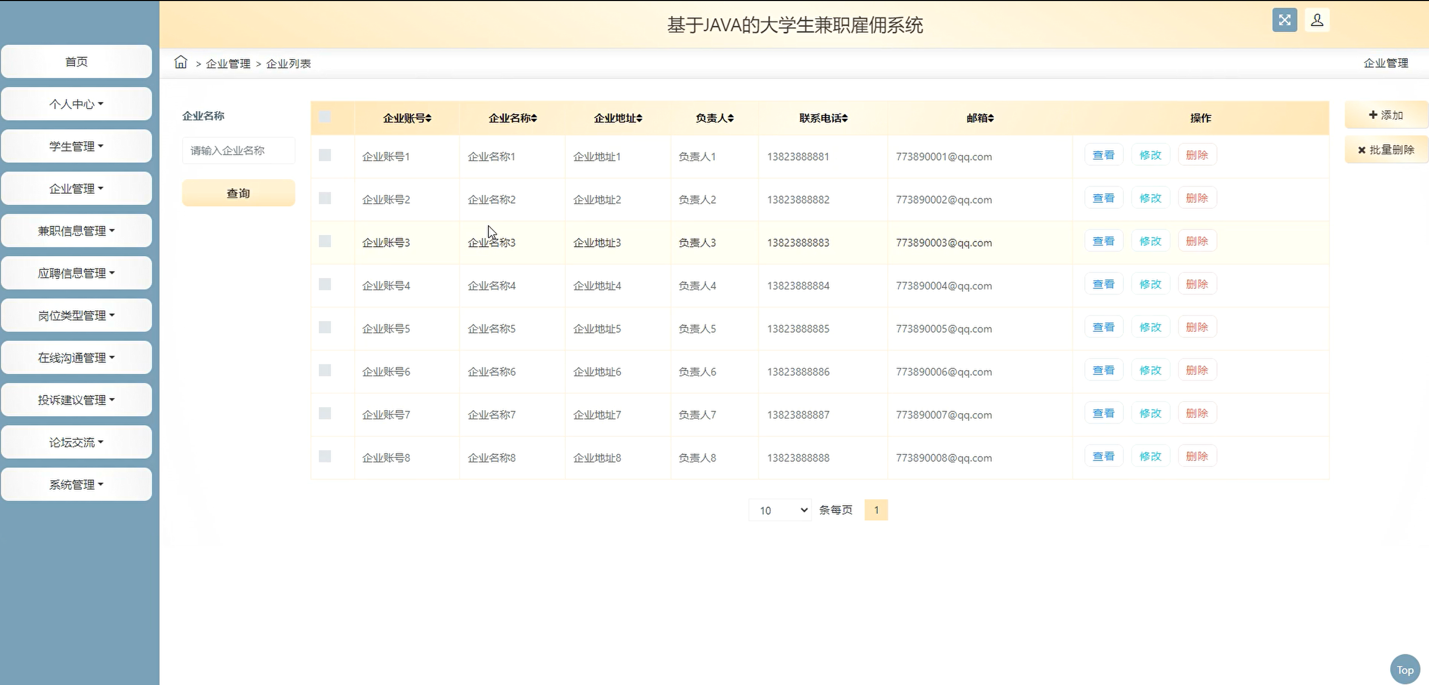Click the 批量删除 batch delete button

(x=1386, y=150)
